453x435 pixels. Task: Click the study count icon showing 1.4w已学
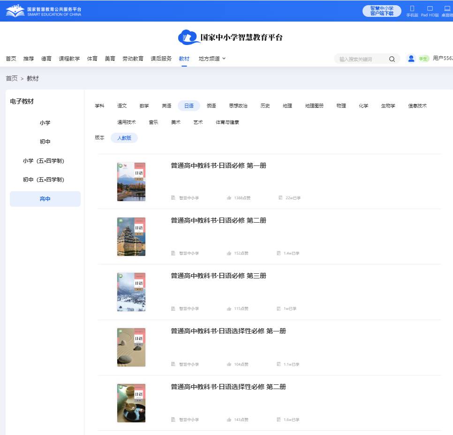click(x=279, y=253)
